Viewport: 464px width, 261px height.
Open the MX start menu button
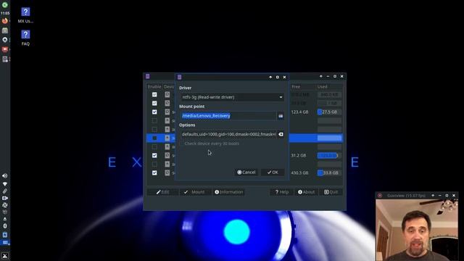[5, 256]
